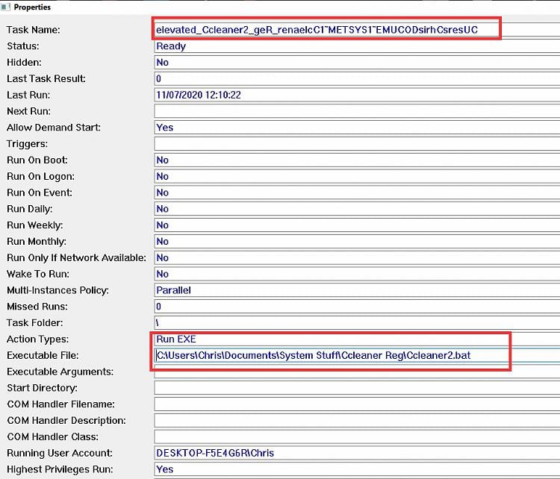560x479 pixels.
Task: Select the COM Handler Filename field
Action: [x=357, y=404]
